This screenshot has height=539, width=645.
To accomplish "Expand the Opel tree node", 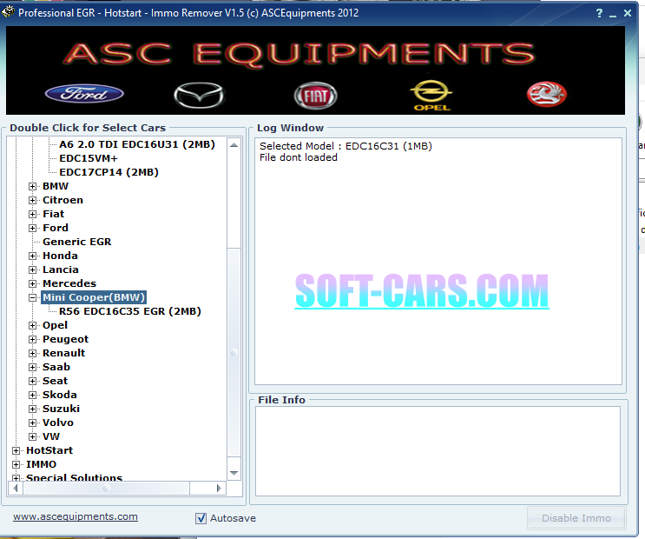I will pos(32,325).
